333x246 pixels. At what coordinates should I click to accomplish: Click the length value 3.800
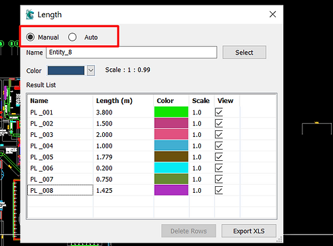tap(104, 112)
